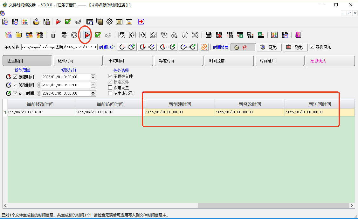Click the open folder icon
This screenshot has height=219, width=358.
19,35
